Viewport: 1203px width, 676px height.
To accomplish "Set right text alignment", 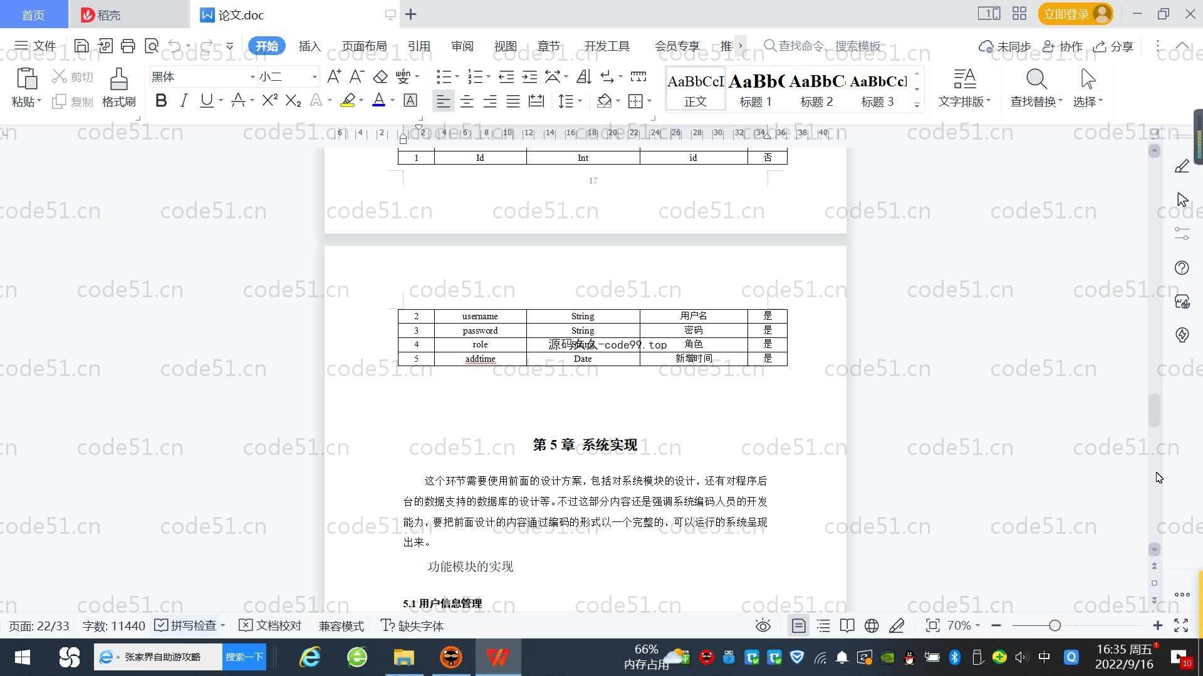I will [x=490, y=100].
